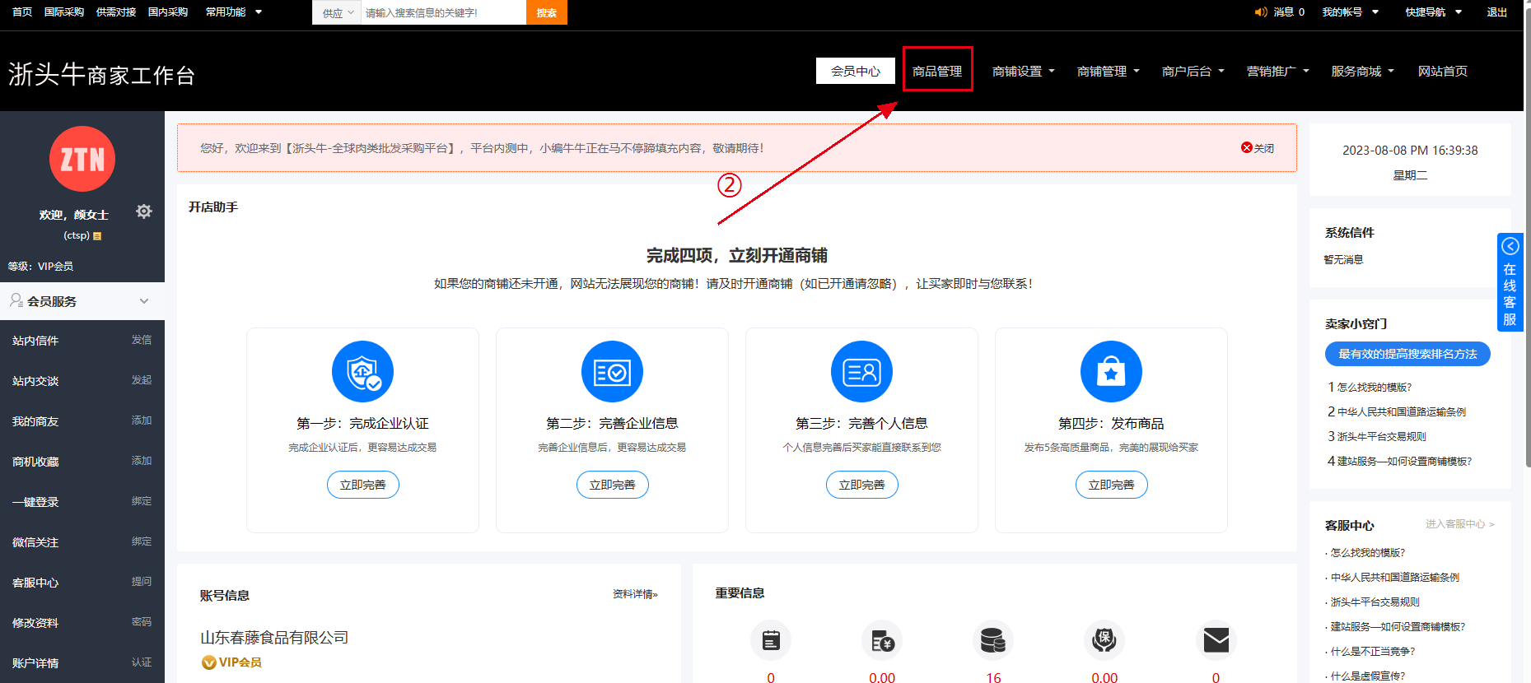Click the 消息 0 notification text
1531x683 pixels.
(x=1289, y=12)
